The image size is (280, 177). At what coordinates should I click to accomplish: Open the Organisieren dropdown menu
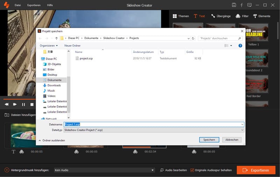[x=49, y=46]
